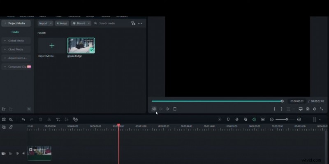This screenshot has height=164, width=329.
Task: Click the redo arrow in timeline toolbar
Action: coord(32,119)
